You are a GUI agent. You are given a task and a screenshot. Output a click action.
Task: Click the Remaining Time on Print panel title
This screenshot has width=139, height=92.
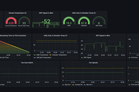pyautogui.click(x=13, y=36)
